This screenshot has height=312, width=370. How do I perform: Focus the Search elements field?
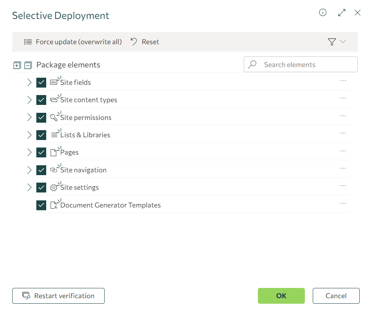click(x=301, y=64)
